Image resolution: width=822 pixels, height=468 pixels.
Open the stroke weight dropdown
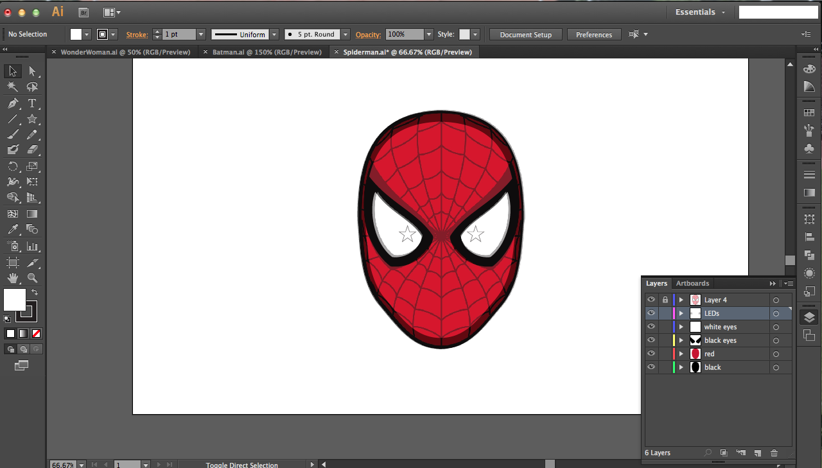click(x=201, y=35)
